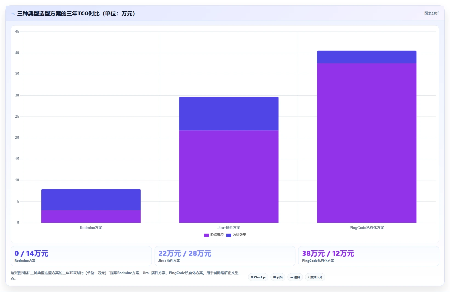This screenshot has width=450, height=292.
Task: Click the 图表分析 label at top right
Action: point(431,13)
